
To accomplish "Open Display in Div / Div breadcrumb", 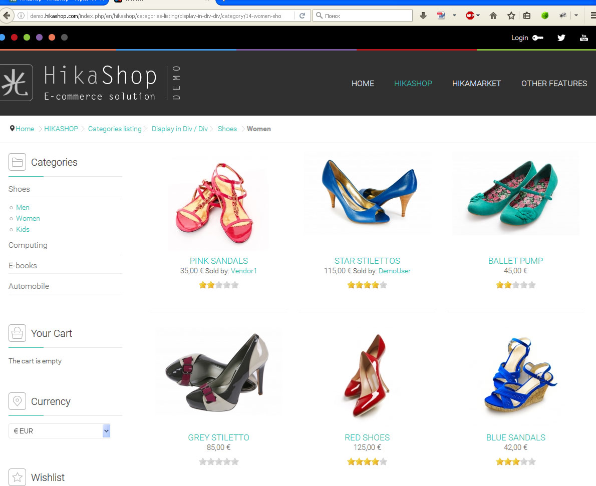I will (x=180, y=129).
